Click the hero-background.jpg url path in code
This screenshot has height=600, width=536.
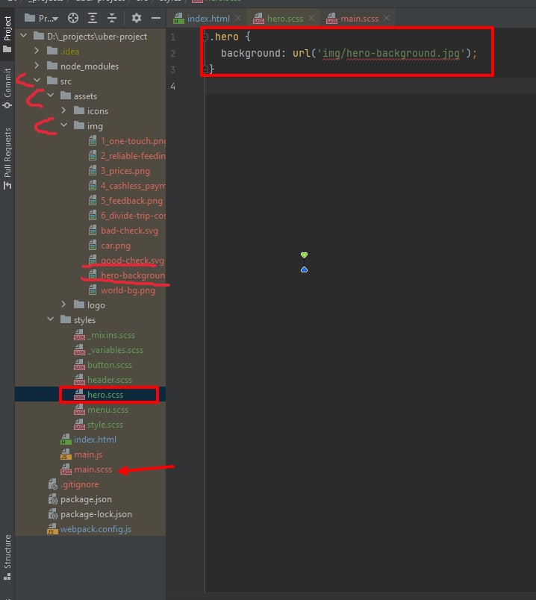(391, 53)
